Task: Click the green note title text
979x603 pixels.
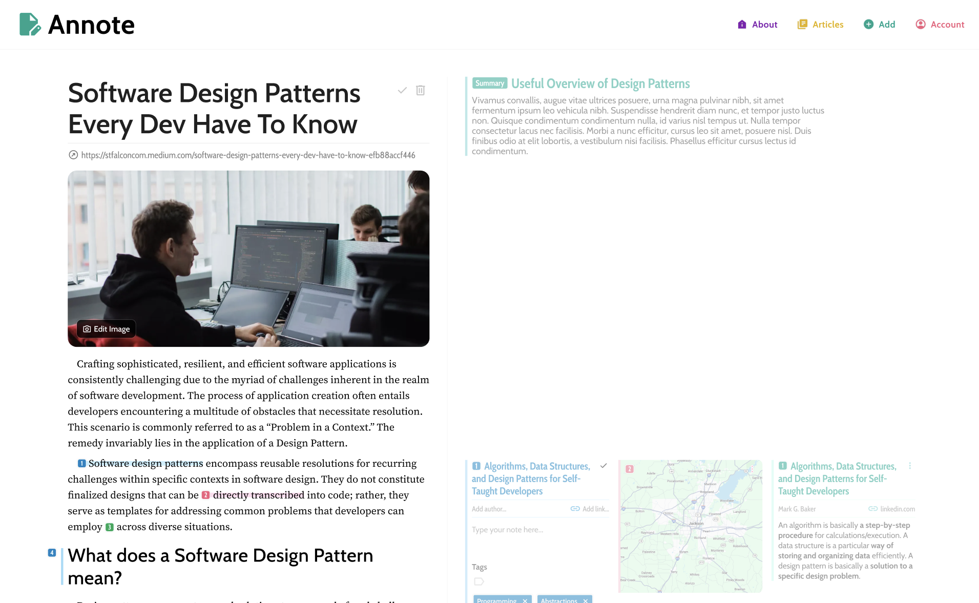Action: 837,479
